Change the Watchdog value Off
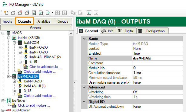 tap(158, 92)
